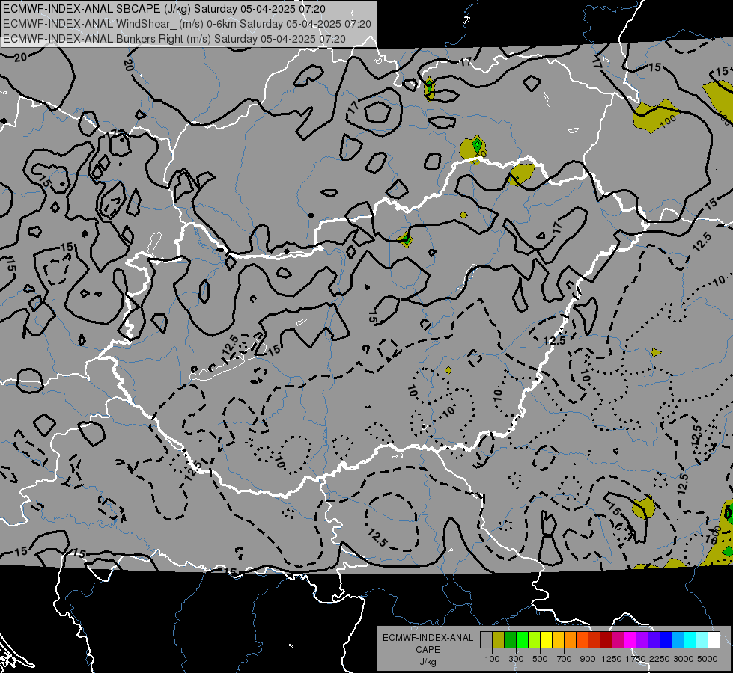The image size is (733, 673).
Task: Click the '100' legend tick label
Action: coord(492,659)
